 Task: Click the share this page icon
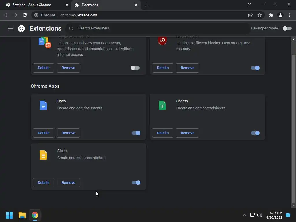coord(250,15)
